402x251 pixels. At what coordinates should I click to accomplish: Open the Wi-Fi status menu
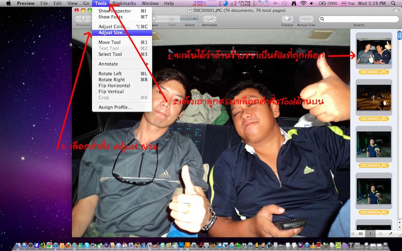[x=304, y=4]
